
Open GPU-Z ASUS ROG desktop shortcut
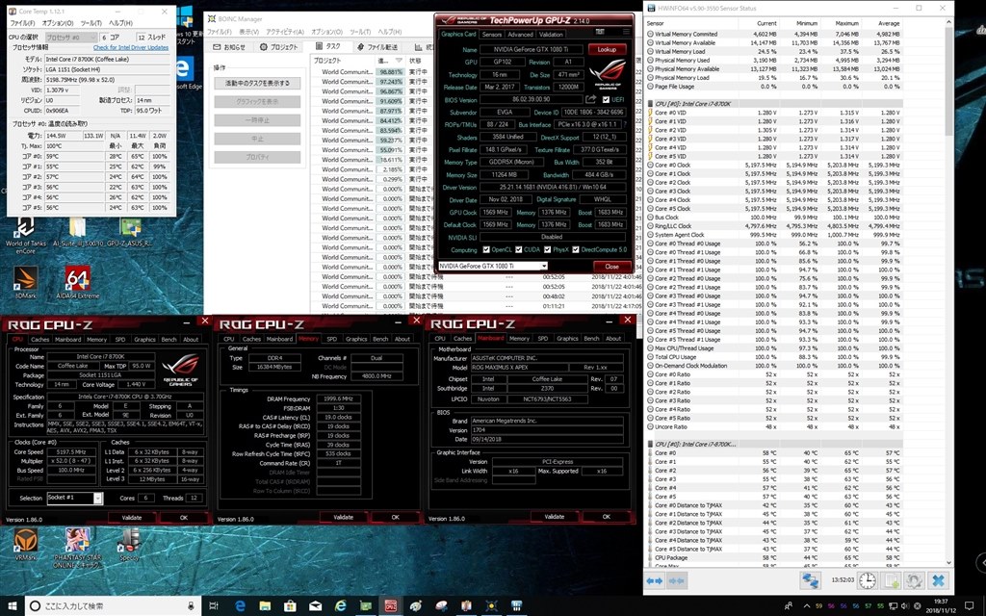129,232
